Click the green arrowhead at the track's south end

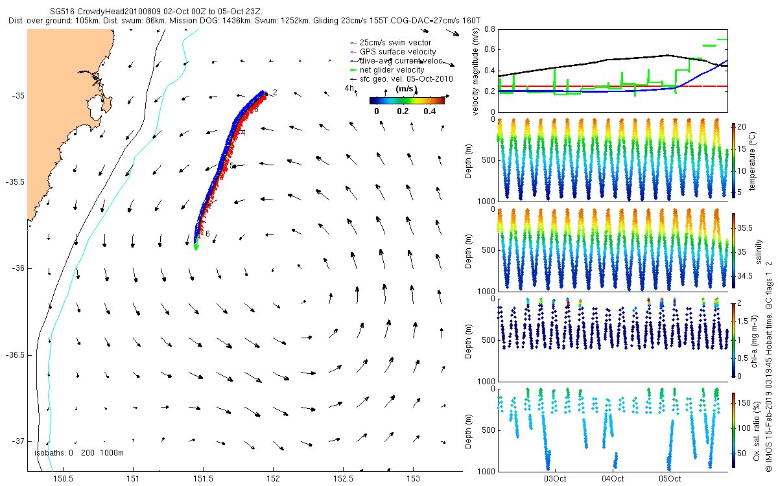pyautogui.click(x=196, y=246)
